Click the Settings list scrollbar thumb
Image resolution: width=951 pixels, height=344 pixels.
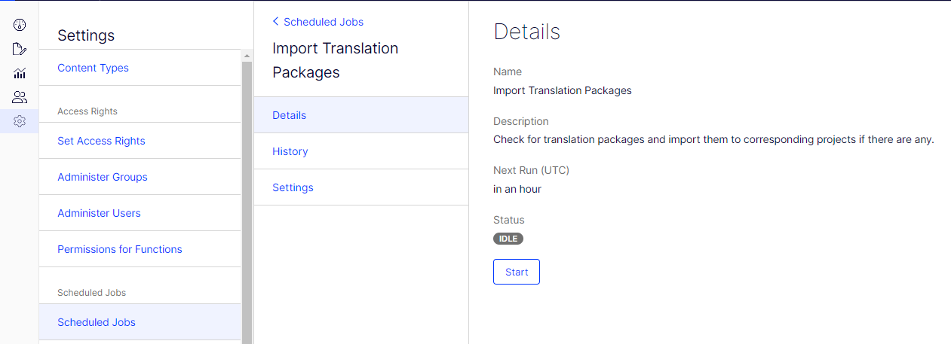tap(247, 196)
